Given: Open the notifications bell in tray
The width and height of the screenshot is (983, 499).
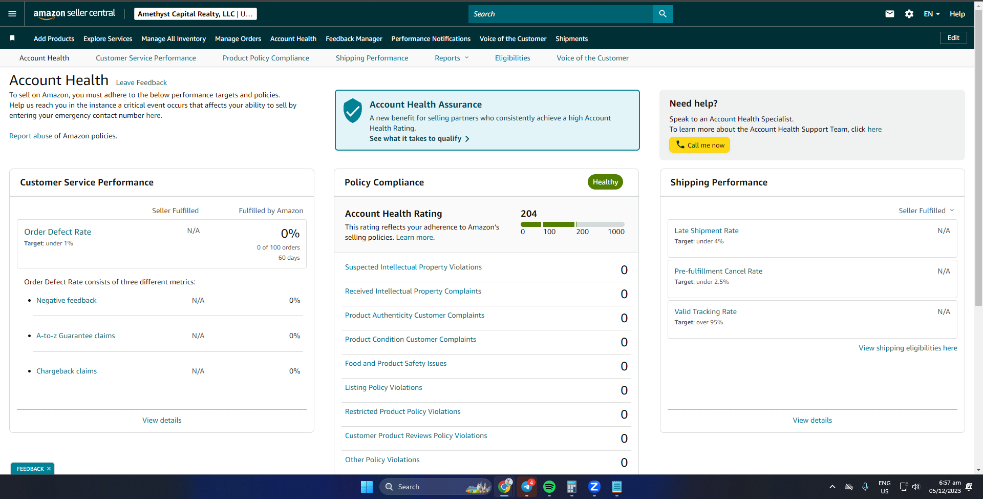Looking at the screenshot, I should pos(969,487).
